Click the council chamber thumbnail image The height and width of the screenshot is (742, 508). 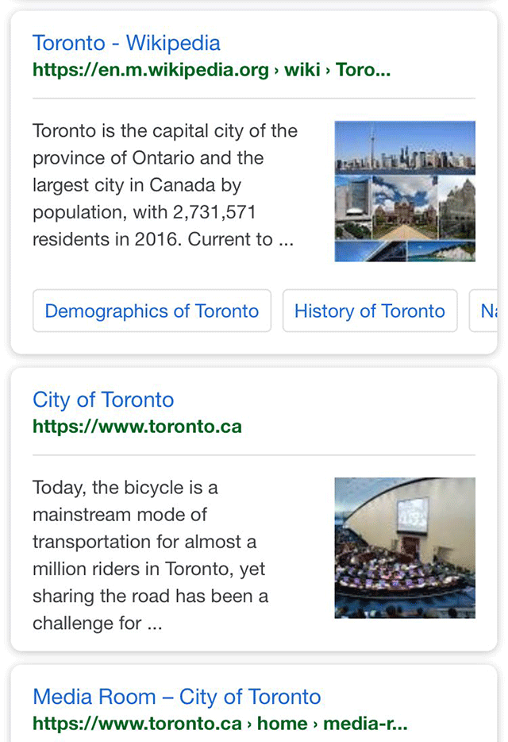405,547
